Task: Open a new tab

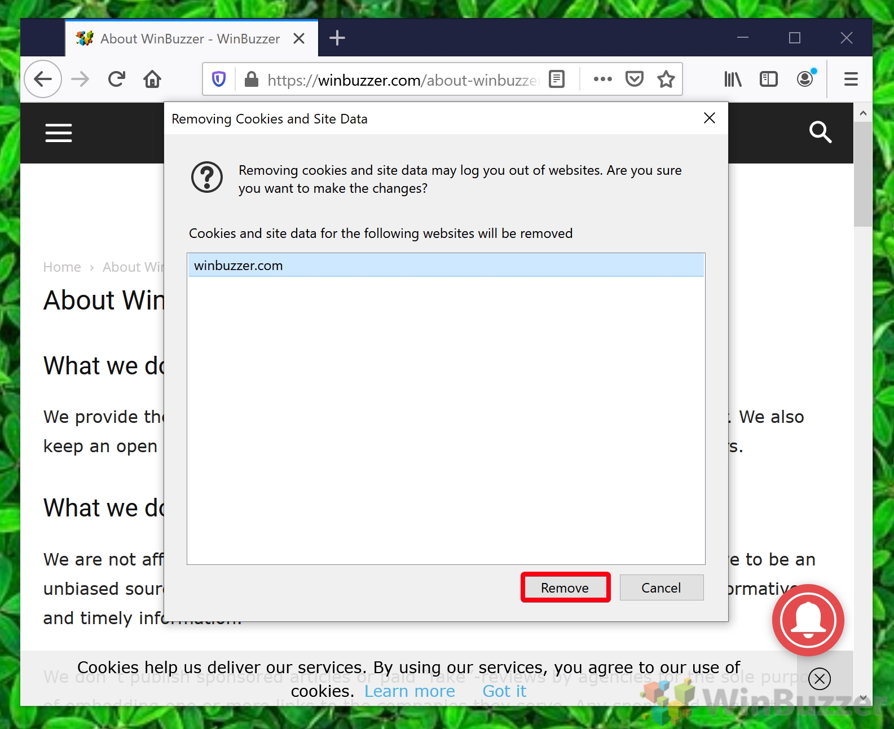Action: [x=337, y=38]
